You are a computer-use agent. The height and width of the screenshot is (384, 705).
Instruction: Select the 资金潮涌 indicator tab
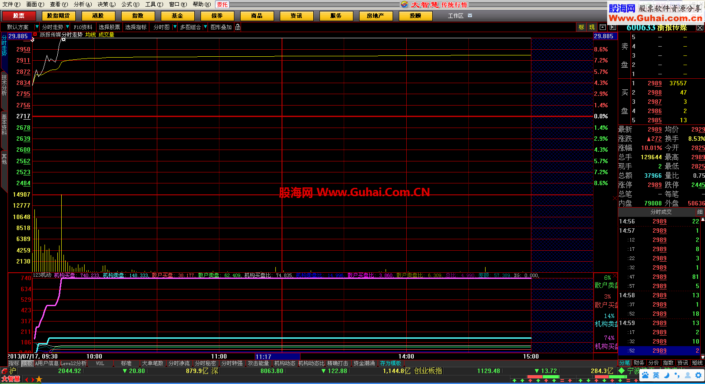pos(364,363)
